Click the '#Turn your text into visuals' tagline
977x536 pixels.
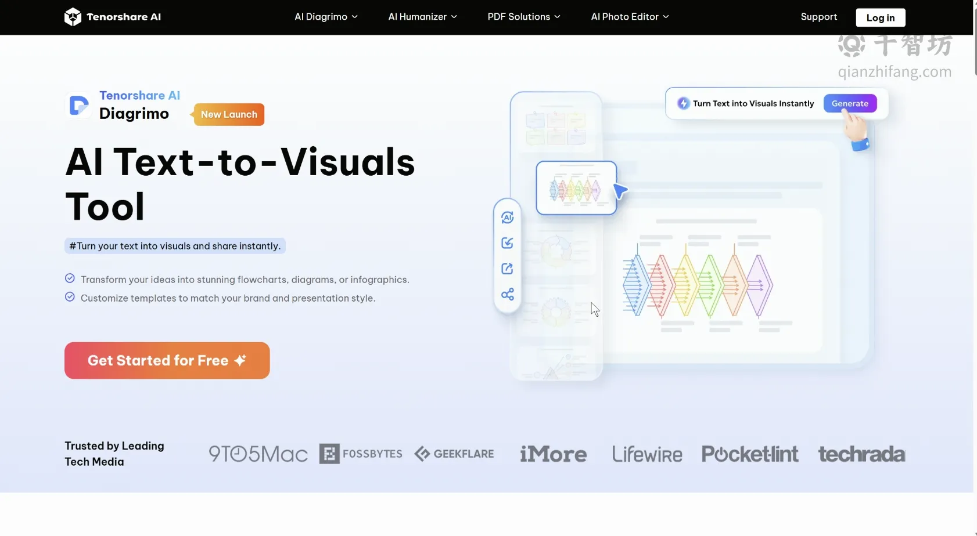pyautogui.click(x=175, y=246)
